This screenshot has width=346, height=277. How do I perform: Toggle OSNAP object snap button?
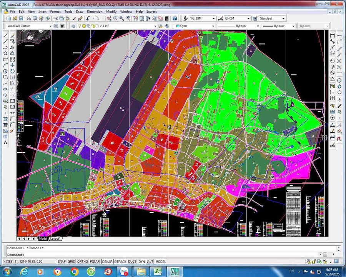pos(107,262)
